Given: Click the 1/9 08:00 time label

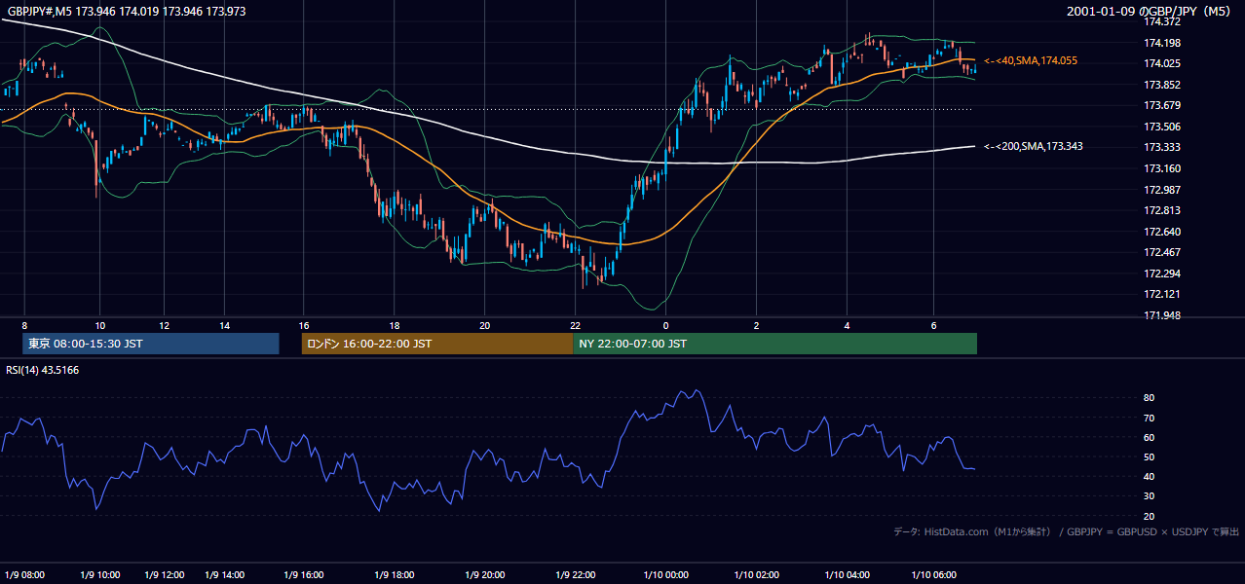Looking at the screenshot, I should [x=24, y=574].
